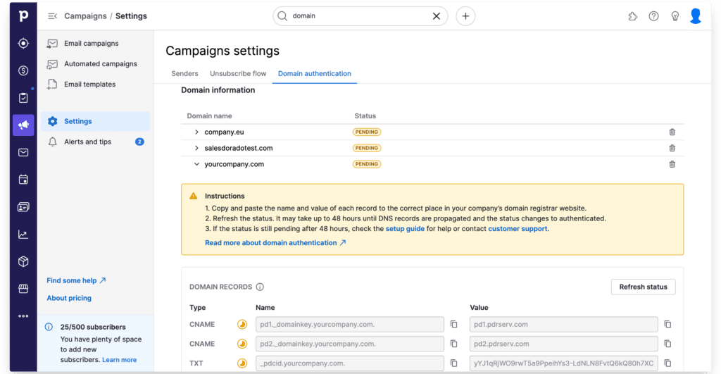The height and width of the screenshot is (374, 721).
Task: Switch to the Unsubscribe flow tab
Action: 238,74
